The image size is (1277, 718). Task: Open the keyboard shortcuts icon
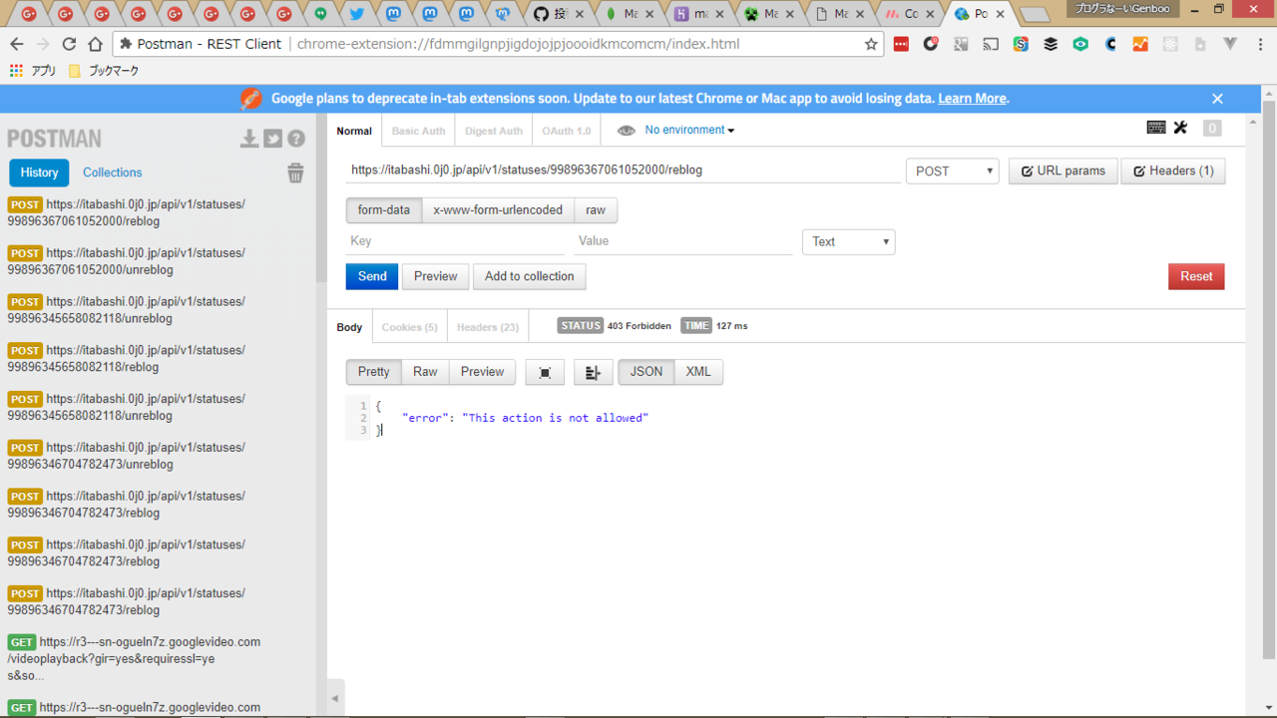(x=1156, y=128)
